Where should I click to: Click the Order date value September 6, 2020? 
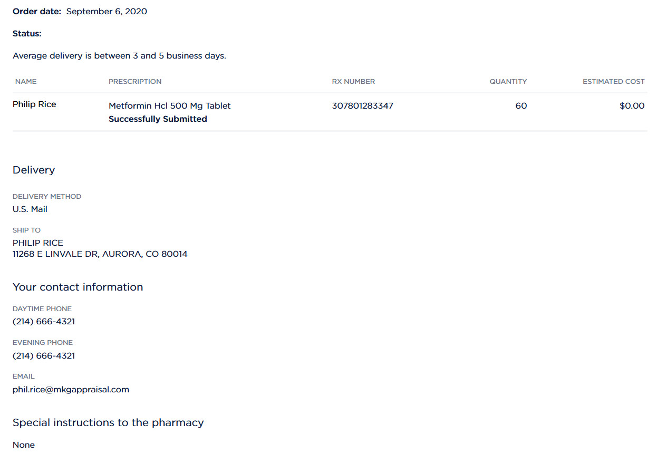coord(107,11)
